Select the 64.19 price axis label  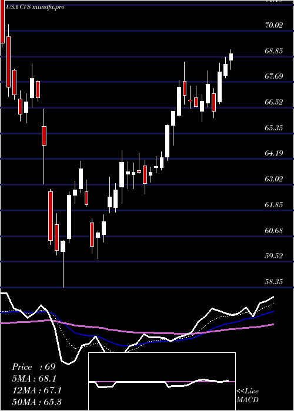tap(274, 153)
